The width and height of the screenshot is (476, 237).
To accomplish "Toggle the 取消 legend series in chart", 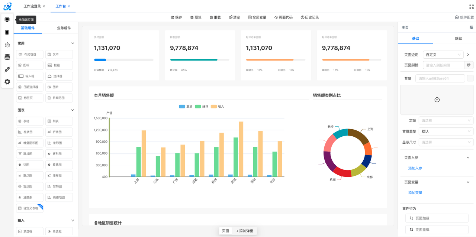I will click(186, 107).
